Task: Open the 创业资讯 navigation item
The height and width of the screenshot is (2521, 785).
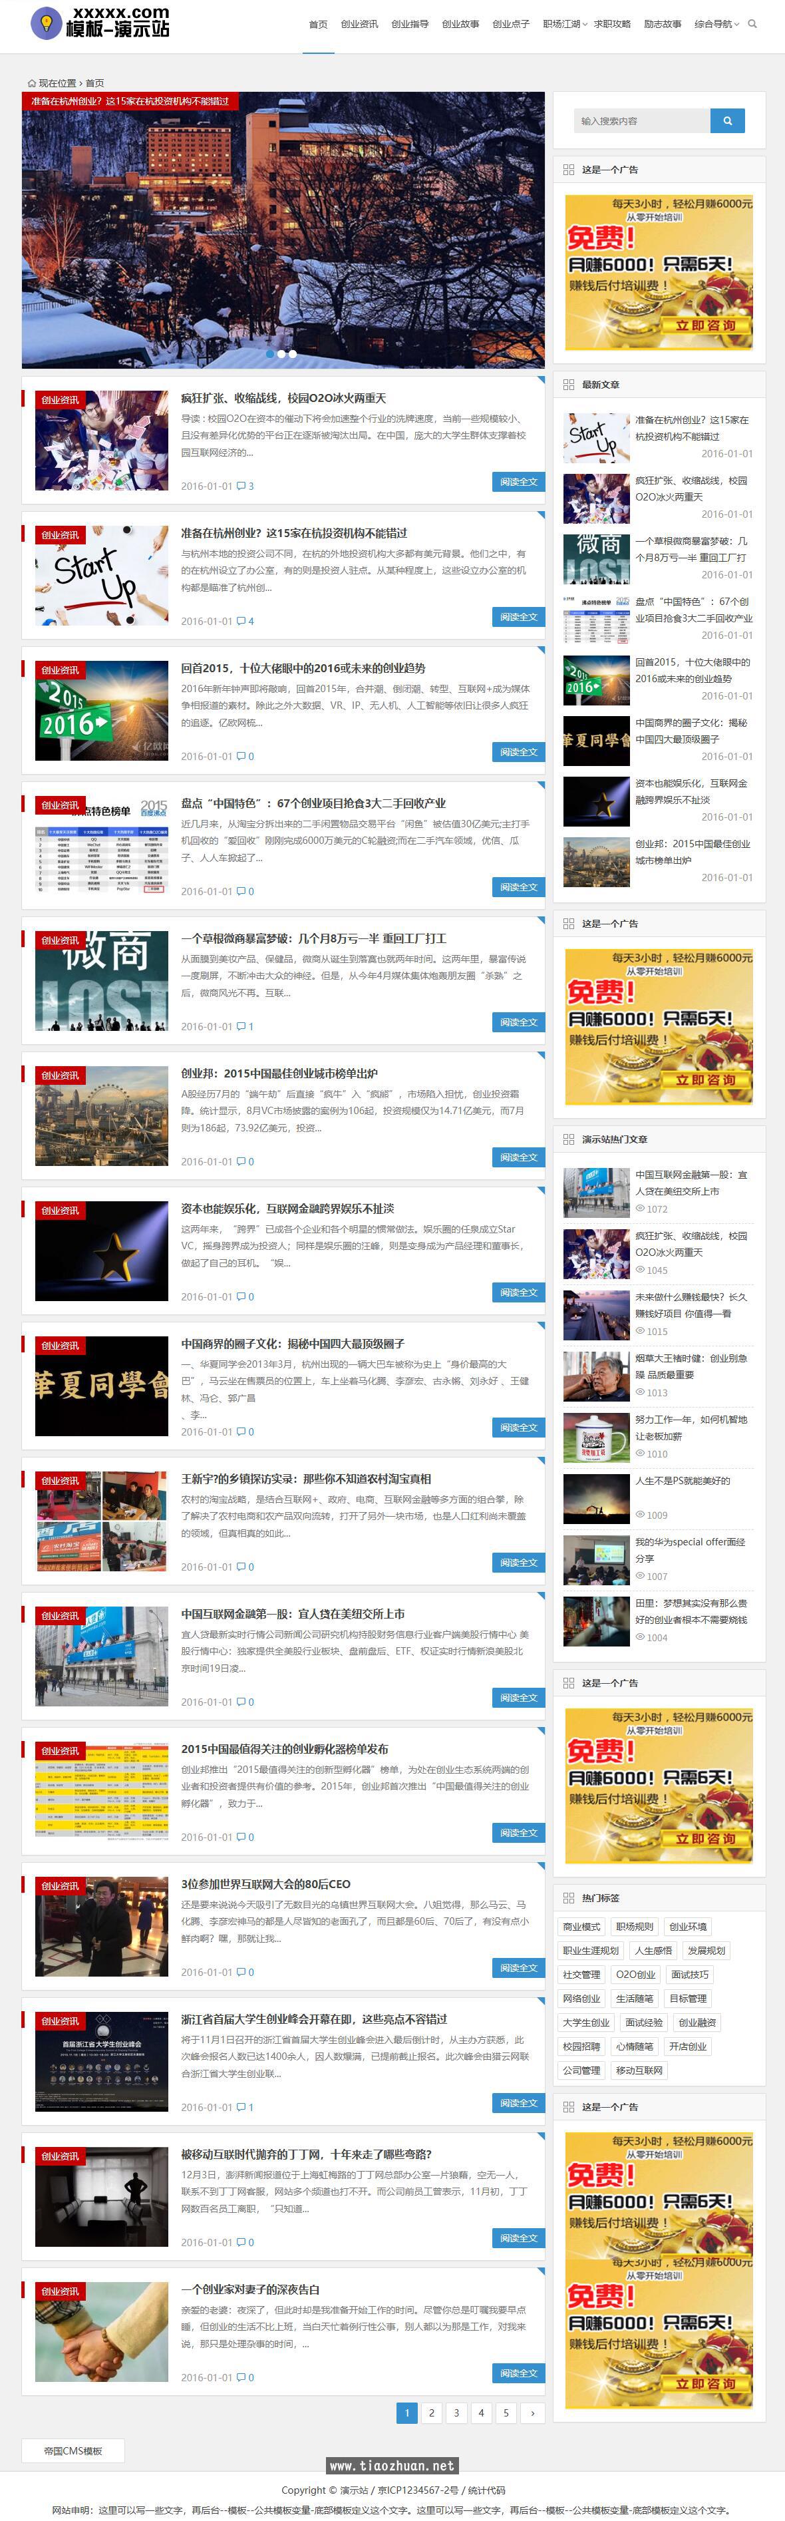Action: click(359, 23)
